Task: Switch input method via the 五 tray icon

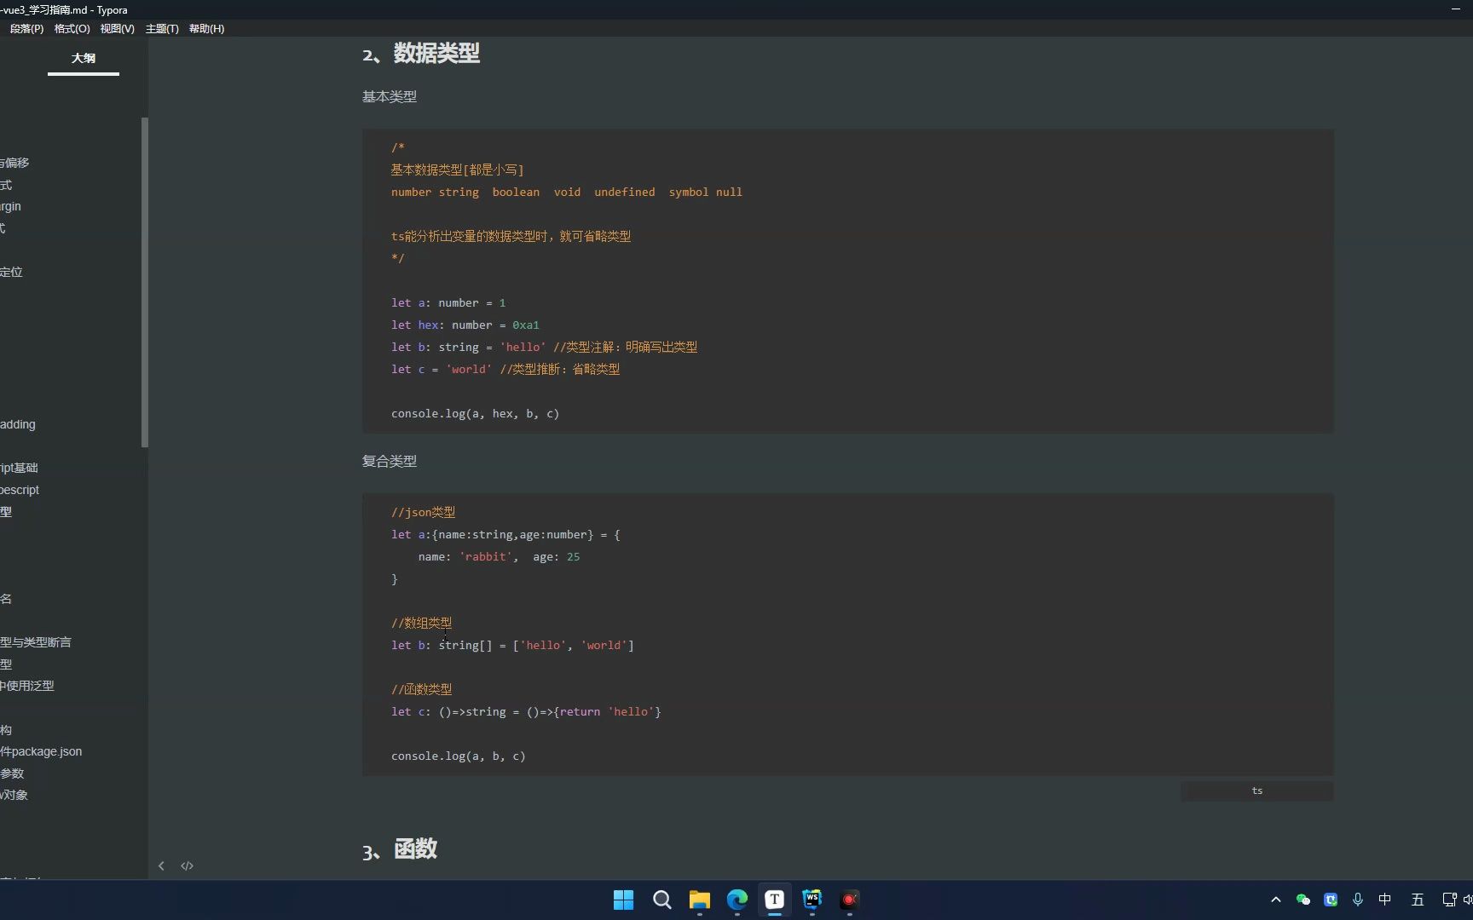Action: coord(1417,900)
